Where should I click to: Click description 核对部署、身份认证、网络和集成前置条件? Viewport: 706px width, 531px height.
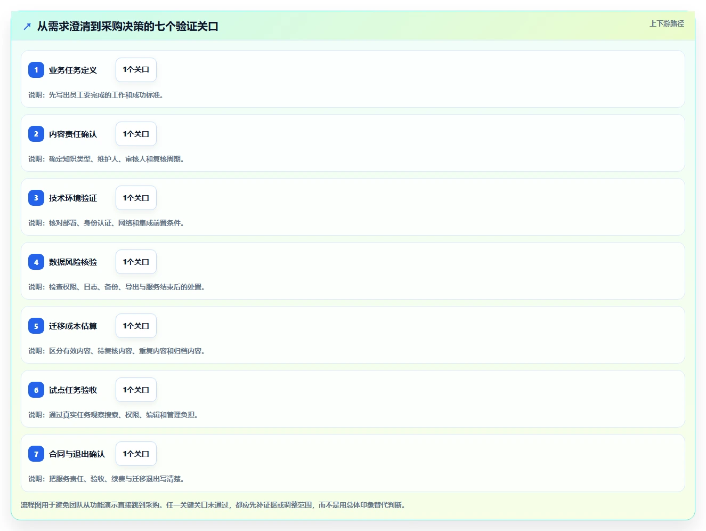[117, 223]
